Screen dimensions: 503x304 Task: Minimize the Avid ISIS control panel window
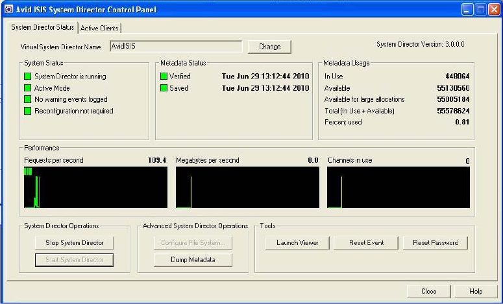467,10
